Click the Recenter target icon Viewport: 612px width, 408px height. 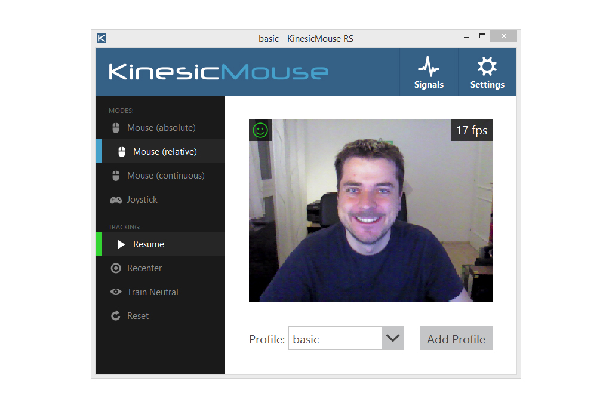(115, 268)
